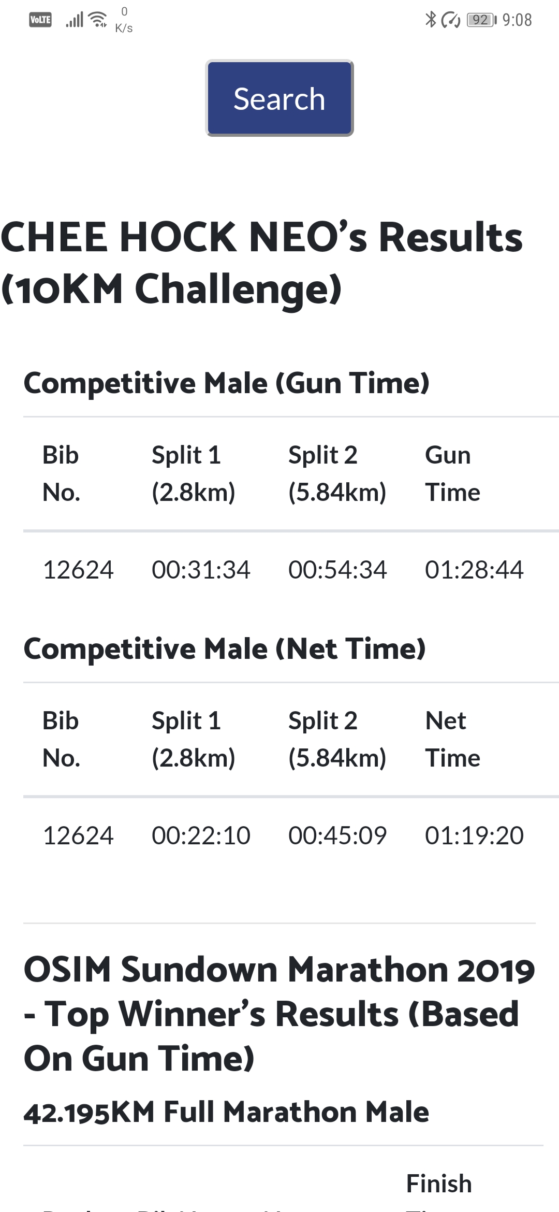The height and width of the screenshot is (1212, 559).
Task: Tap the Gun Time column header
Action: pyautogui.click(x=452, y=473)
